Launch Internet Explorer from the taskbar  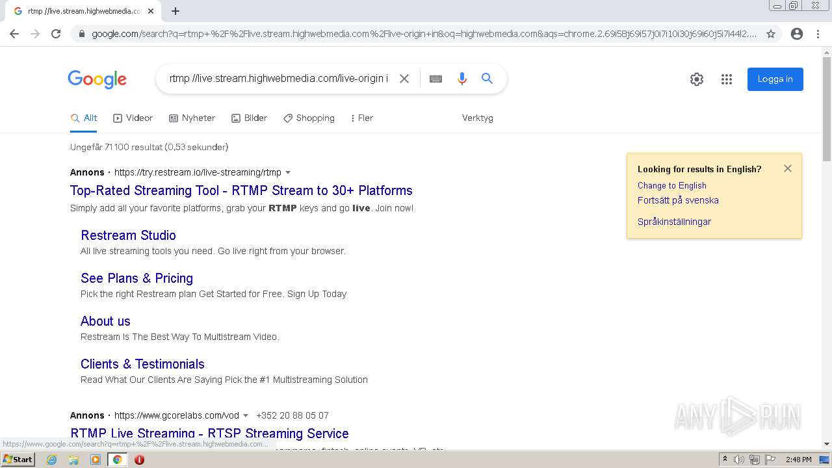52,460
